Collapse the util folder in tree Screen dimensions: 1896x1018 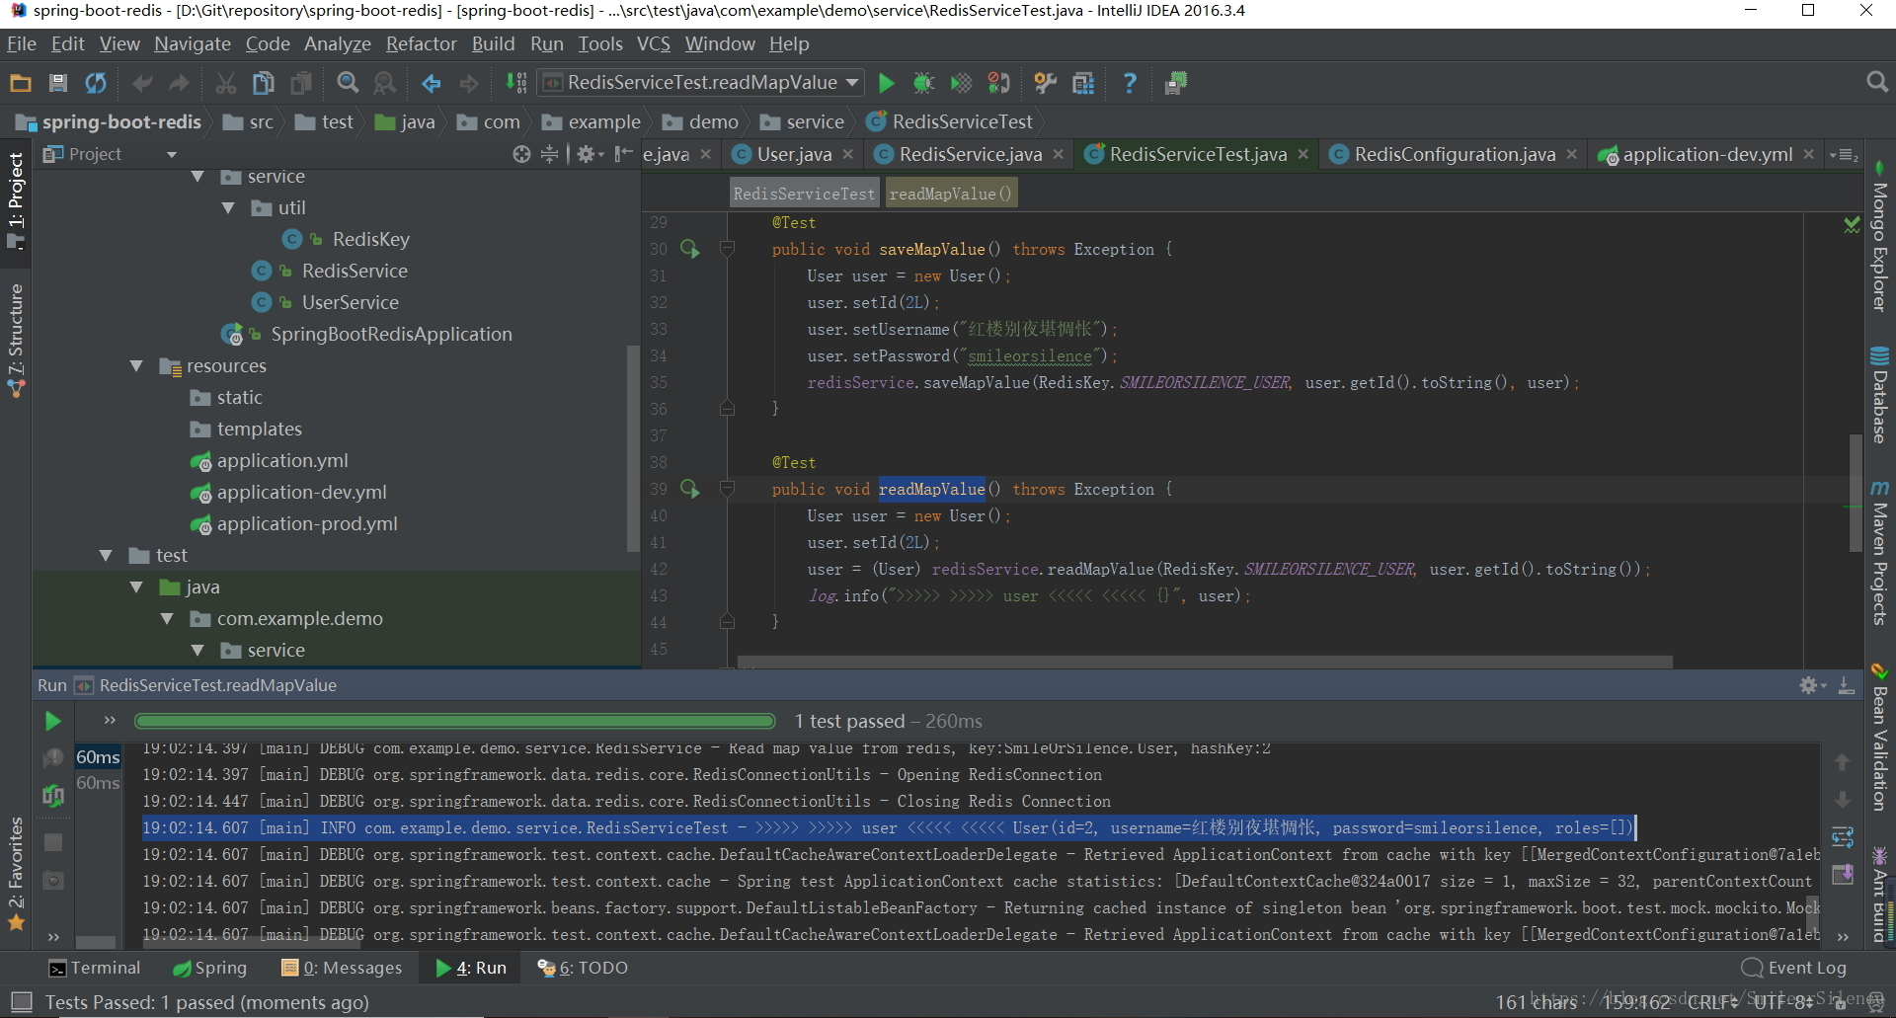point(228,207)
